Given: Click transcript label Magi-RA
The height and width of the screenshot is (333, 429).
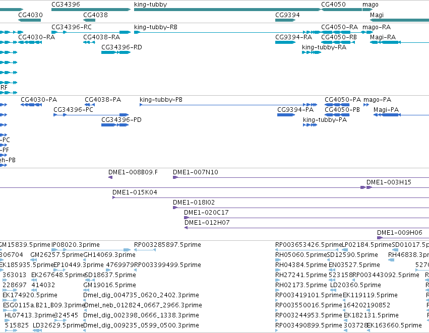Looking at the screenshot, I should pos(383,37).
